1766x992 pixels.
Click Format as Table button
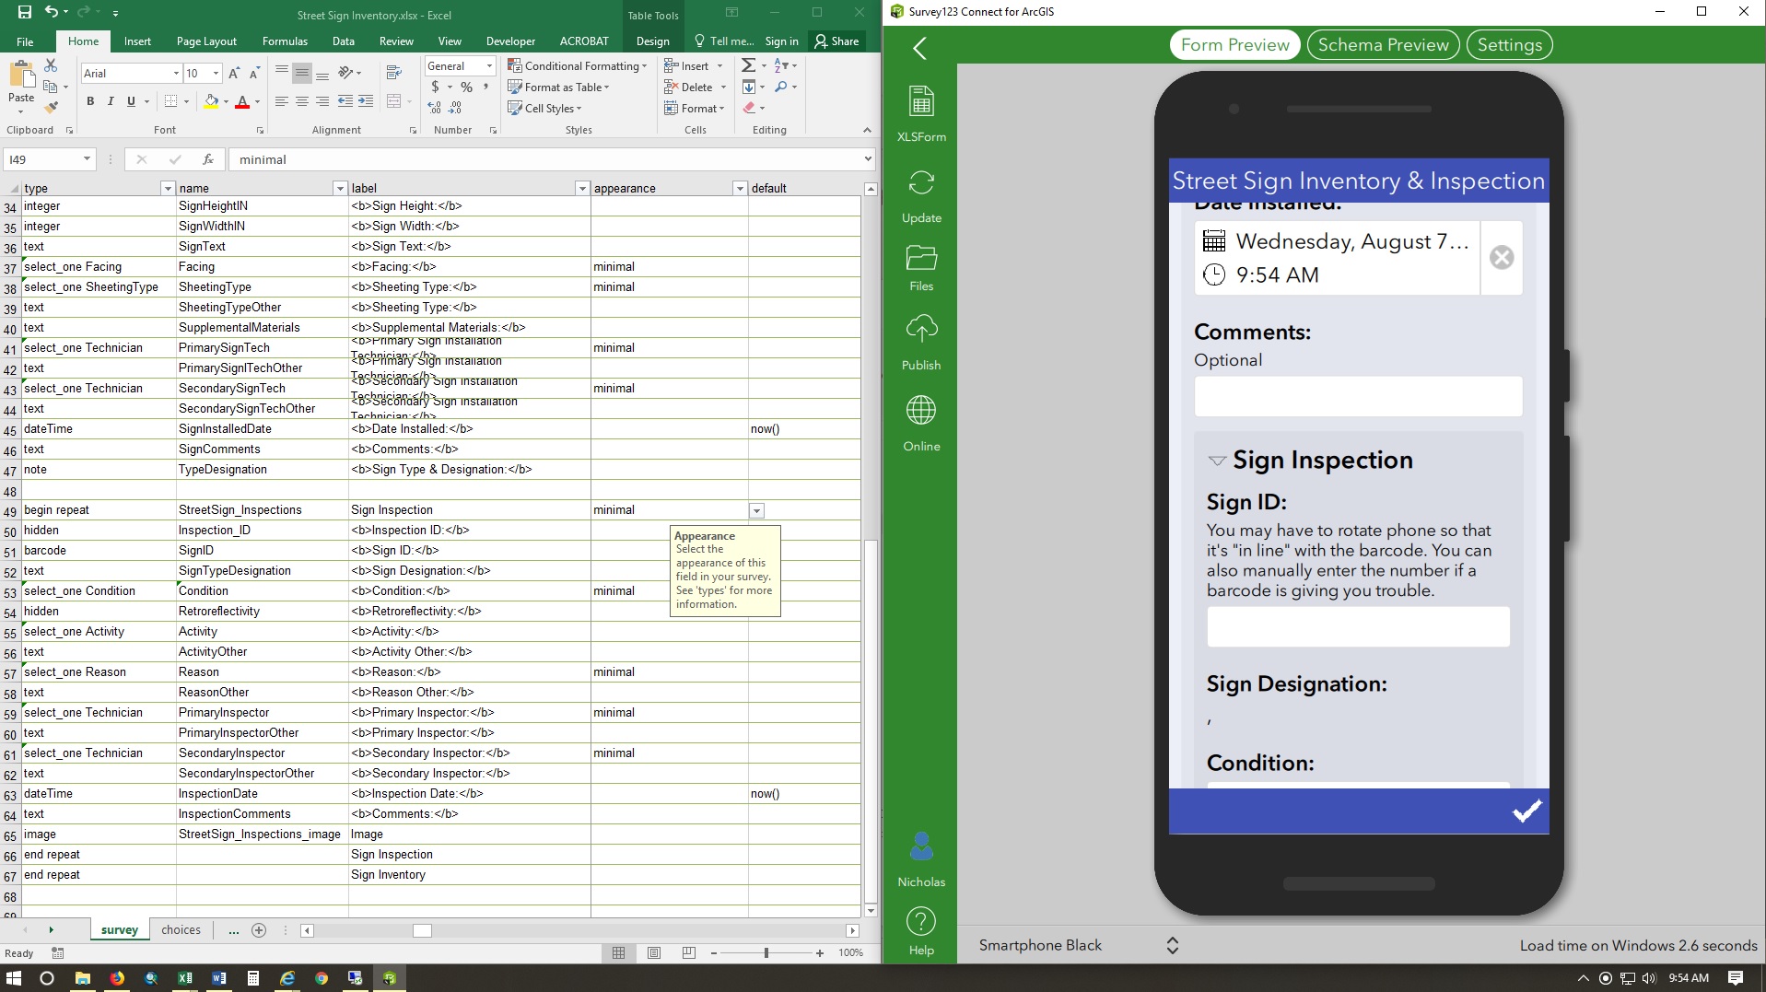pos(558,88)
